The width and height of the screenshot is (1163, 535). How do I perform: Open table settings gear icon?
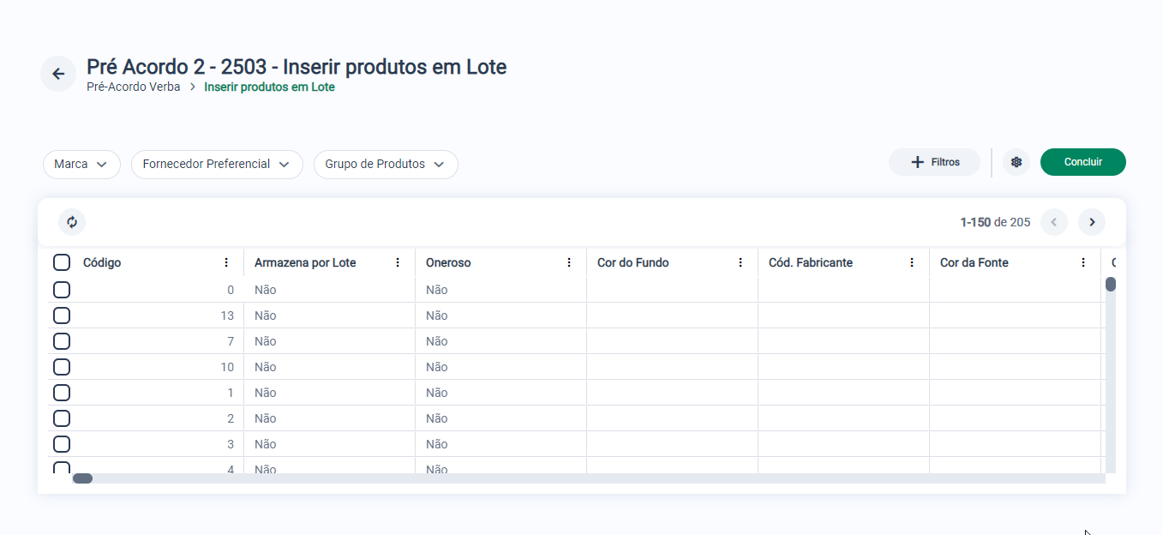coord(1016,162)
